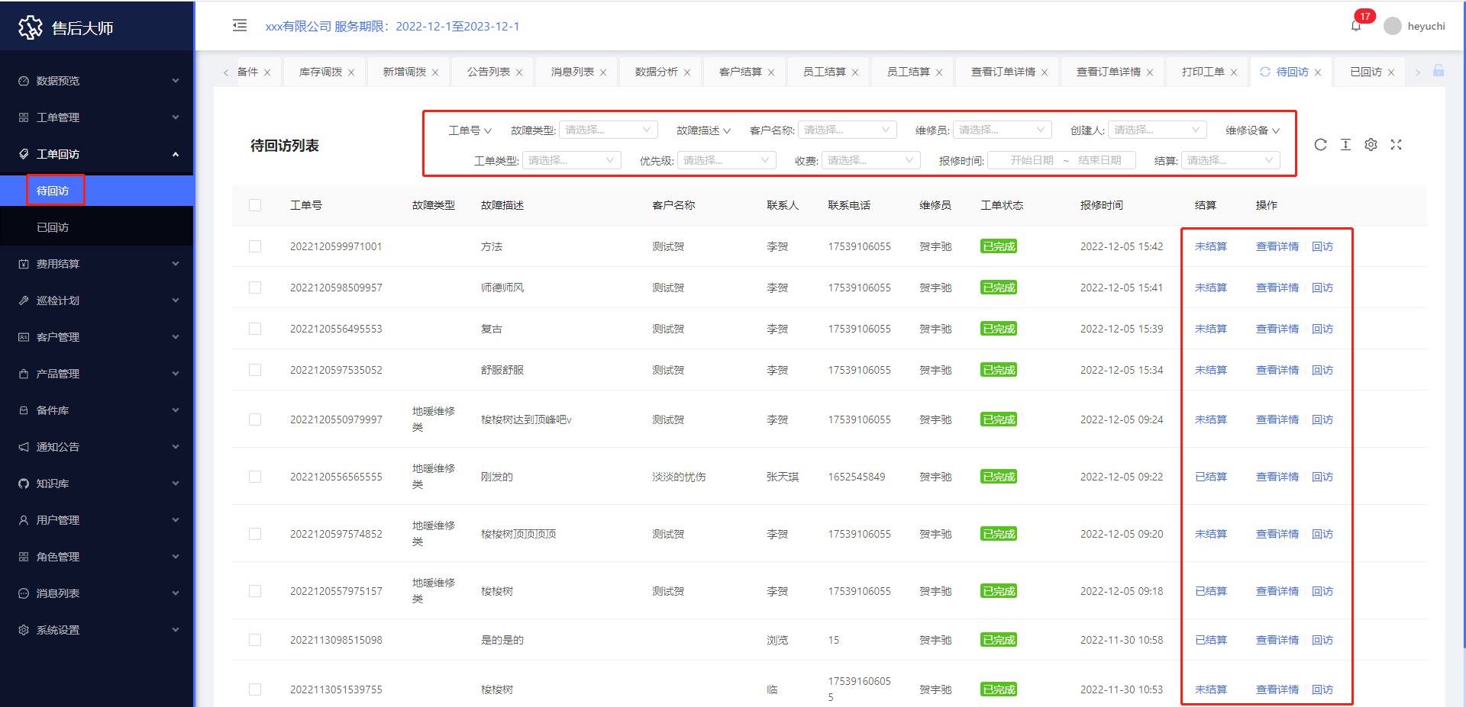This screenshot has width=1466, height=707.
Task: Check the select-all header checkbox
Action: (x=255, y=205)
